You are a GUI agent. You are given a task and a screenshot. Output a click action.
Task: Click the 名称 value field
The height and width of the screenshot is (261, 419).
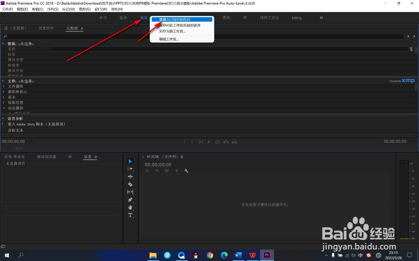[x=229, y=49]
